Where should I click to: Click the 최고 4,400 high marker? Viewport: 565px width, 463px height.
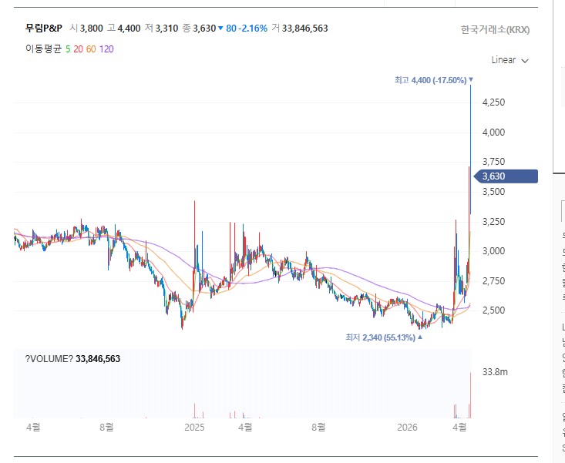434,80
